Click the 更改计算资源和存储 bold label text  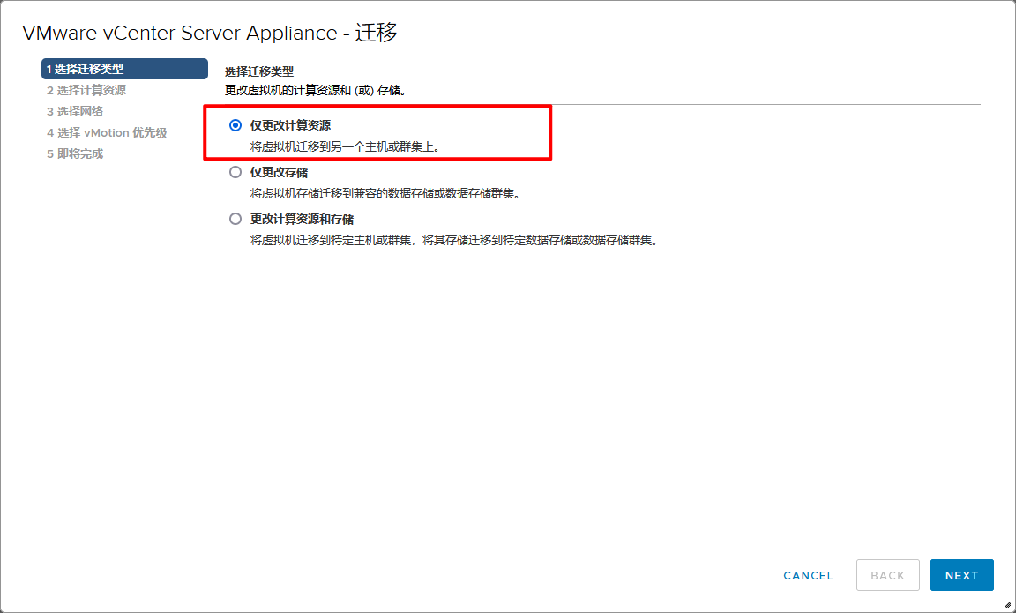302,219
